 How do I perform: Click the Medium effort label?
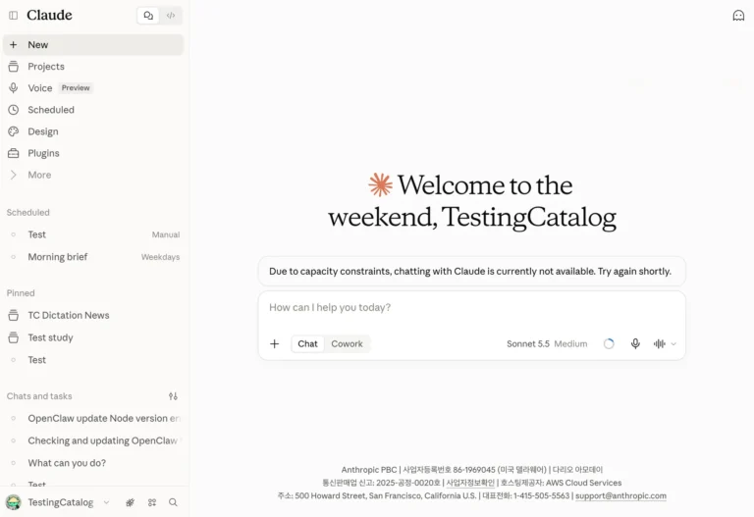coord(570,344)
